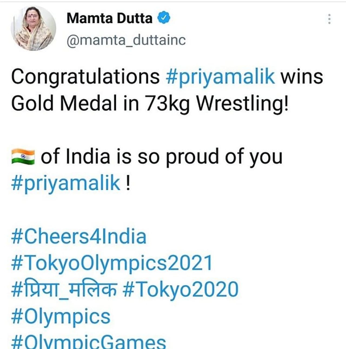Open the #TokyoOlympics2021 hashtag
346x349 pixels.
point(112,263)
